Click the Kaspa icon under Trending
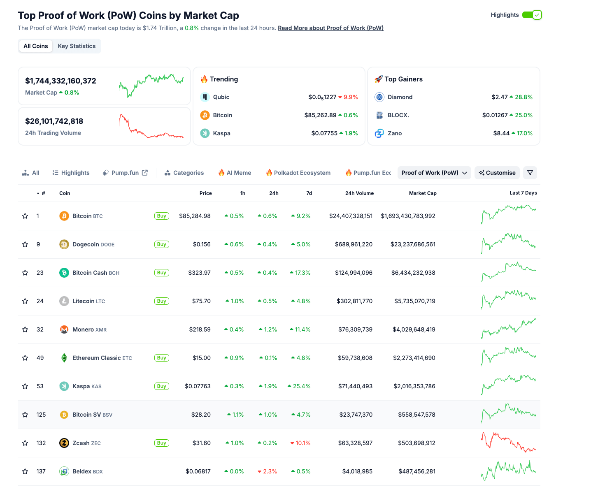This screenshot has height=487, width=591. click(205, 133)
